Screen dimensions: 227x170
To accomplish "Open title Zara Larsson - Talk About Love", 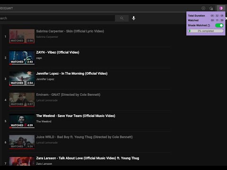I will click(x=87, y=158).
